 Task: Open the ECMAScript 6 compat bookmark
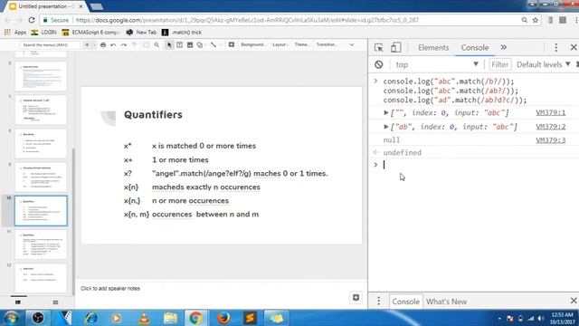point(90,33)
